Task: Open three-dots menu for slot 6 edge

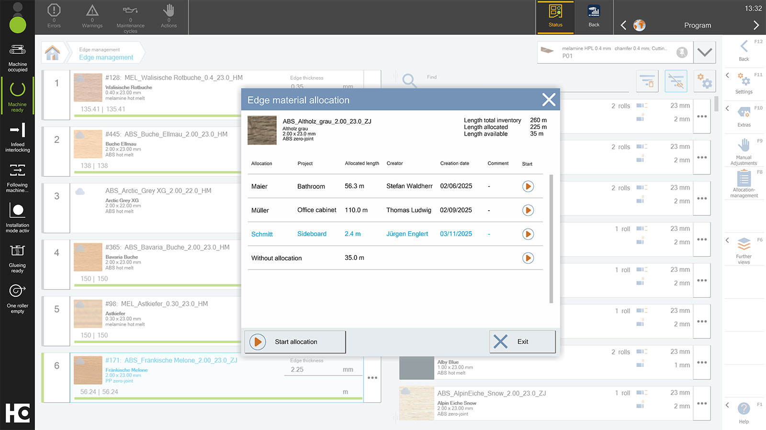Action: [x=372, y=377]
